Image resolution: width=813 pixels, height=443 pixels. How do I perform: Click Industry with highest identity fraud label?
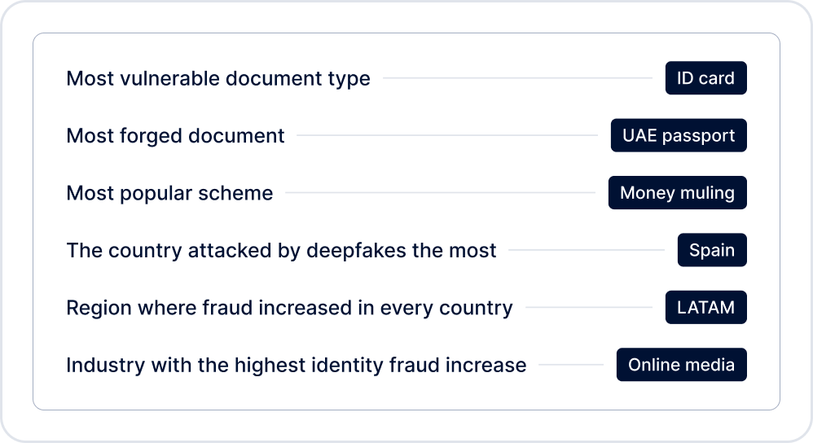(296, 366)
